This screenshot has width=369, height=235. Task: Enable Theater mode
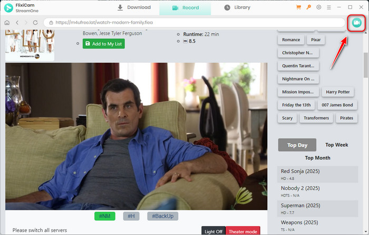(243, 231)
